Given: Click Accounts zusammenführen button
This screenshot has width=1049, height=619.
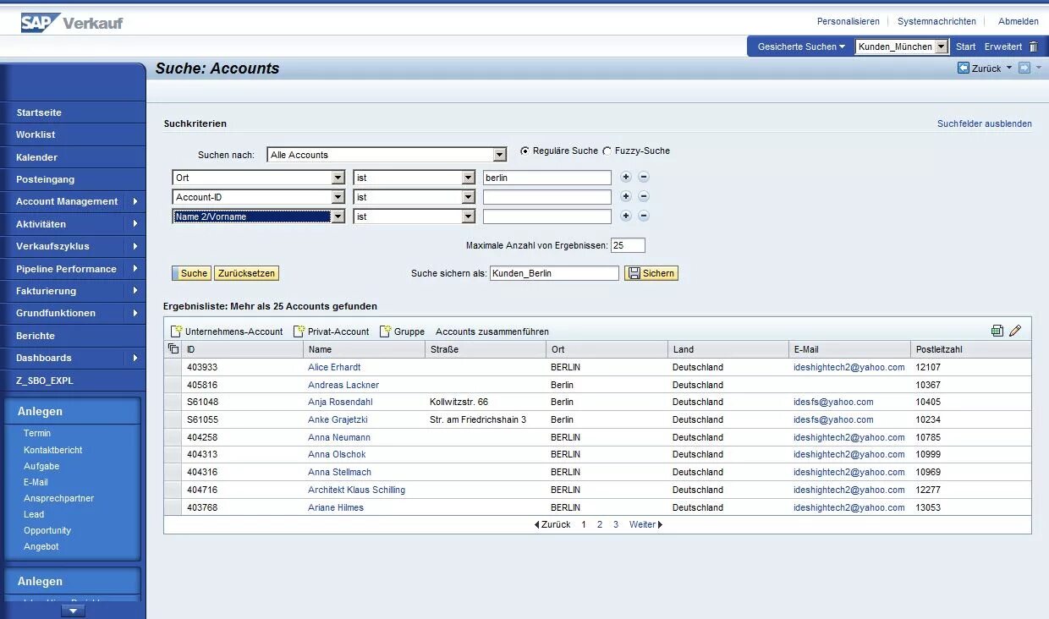Looking at the screenshot, I should point(492,331).
